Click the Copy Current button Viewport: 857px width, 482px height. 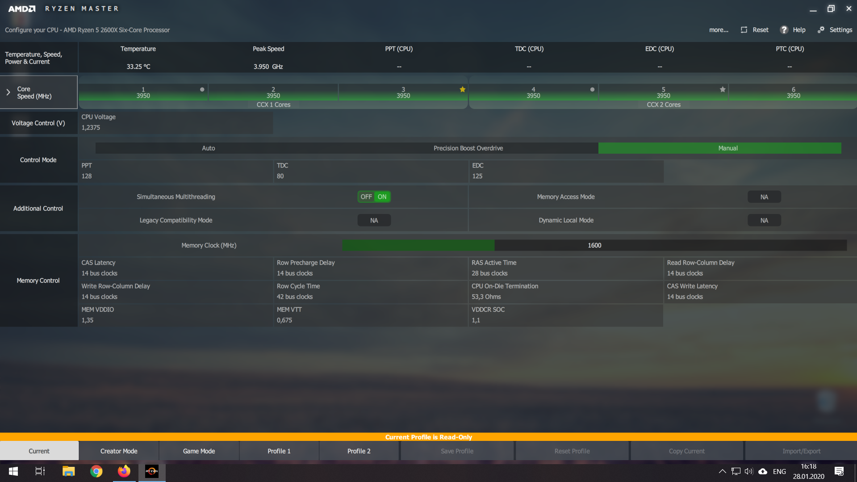tap(687, 451)
